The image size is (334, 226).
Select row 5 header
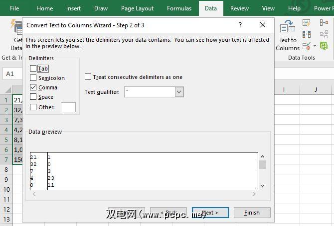point(6,140)
